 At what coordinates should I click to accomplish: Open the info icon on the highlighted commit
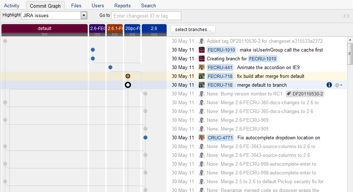329,85
